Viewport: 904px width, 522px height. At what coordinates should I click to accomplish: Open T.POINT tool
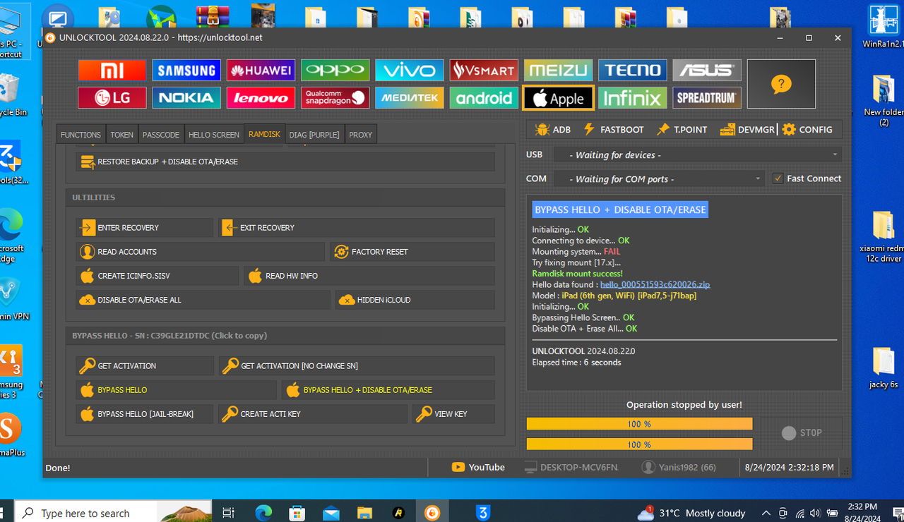[682, 130]
